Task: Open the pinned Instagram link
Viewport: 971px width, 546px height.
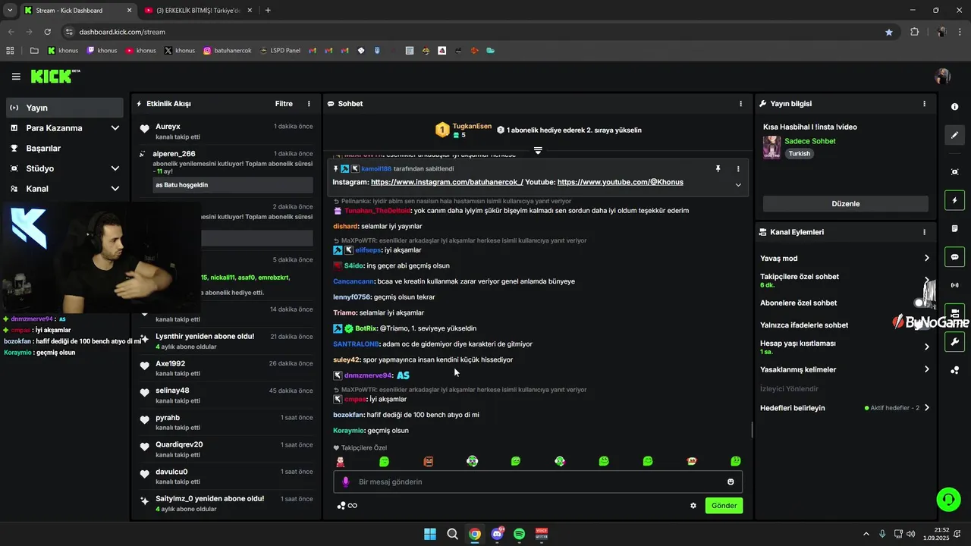Action: pos(447,182)
